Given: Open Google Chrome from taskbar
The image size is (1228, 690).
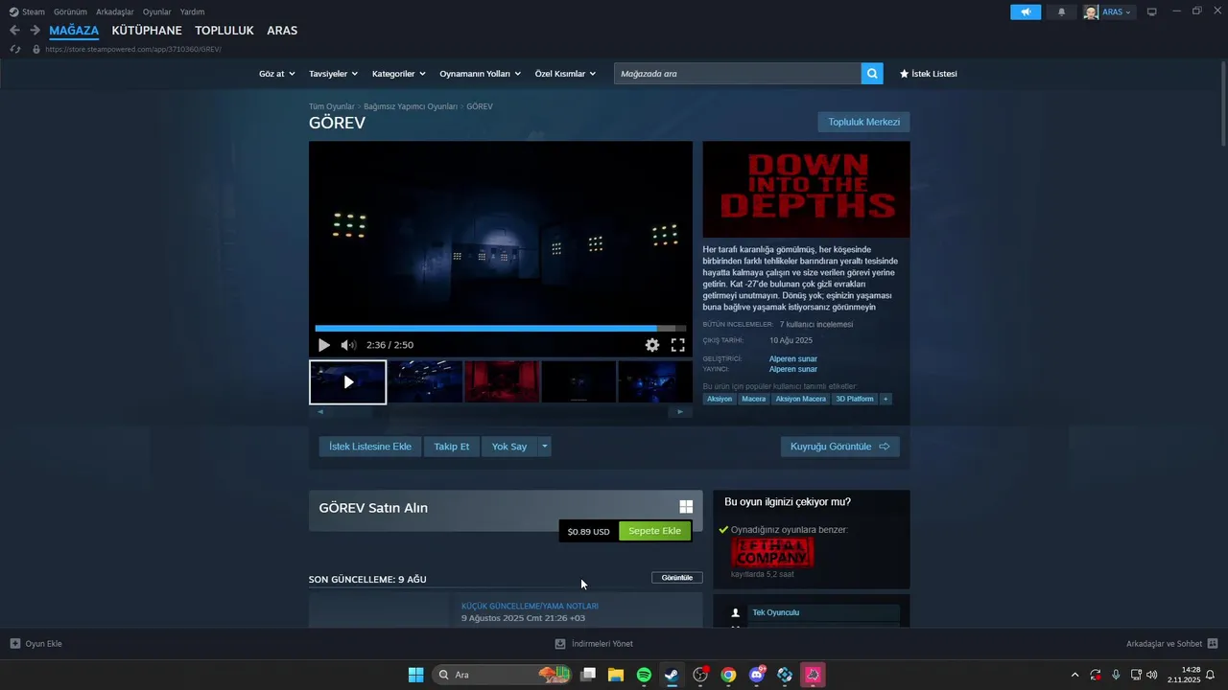Looking at the screenshot, I should (x=728, y=675).
